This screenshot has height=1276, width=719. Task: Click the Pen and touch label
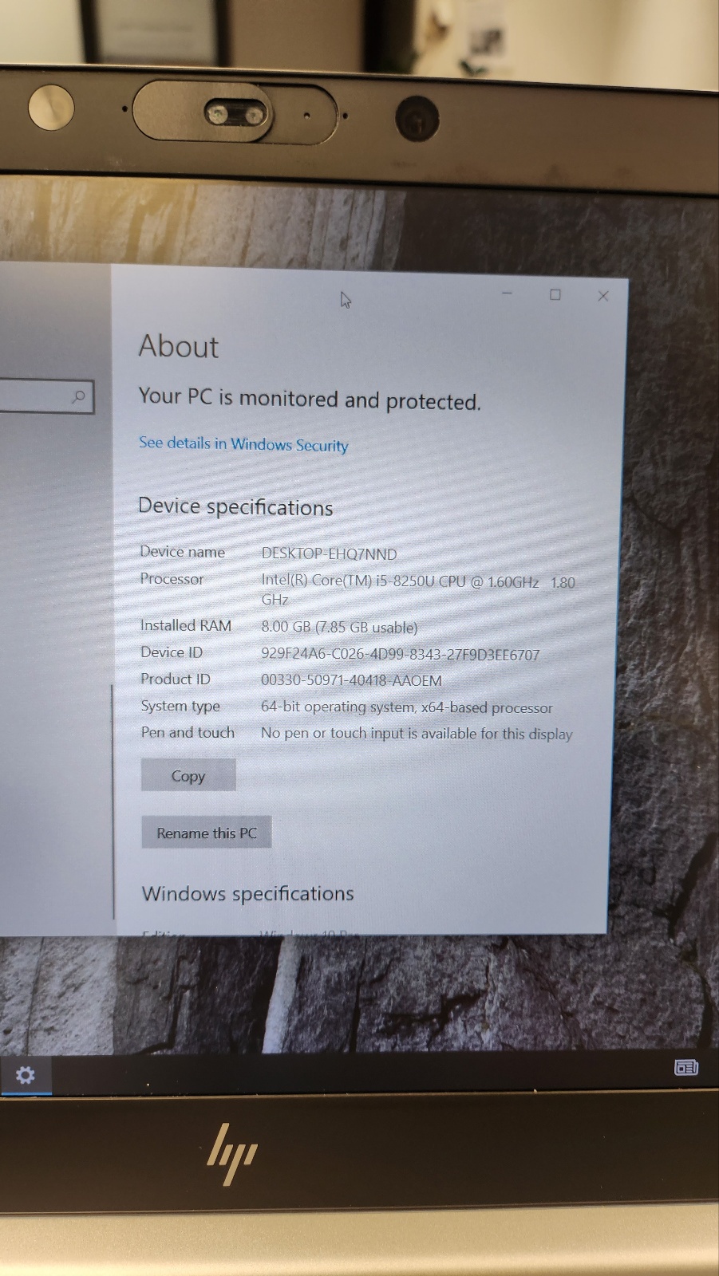188,732
